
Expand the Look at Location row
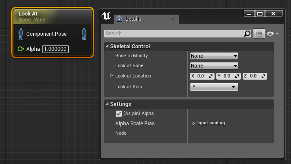111,76
